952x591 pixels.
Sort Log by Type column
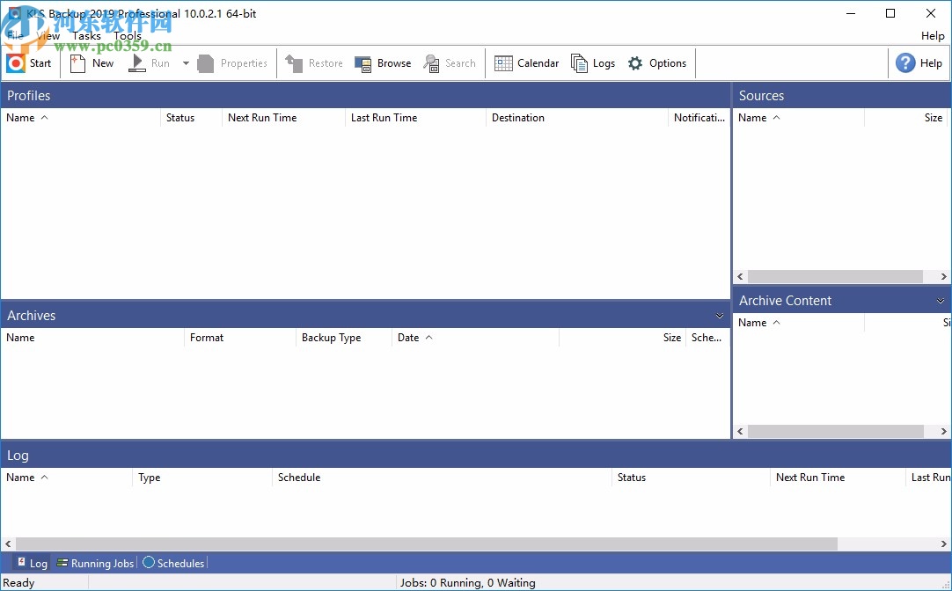pyautogui.click(x=202, y=478)
